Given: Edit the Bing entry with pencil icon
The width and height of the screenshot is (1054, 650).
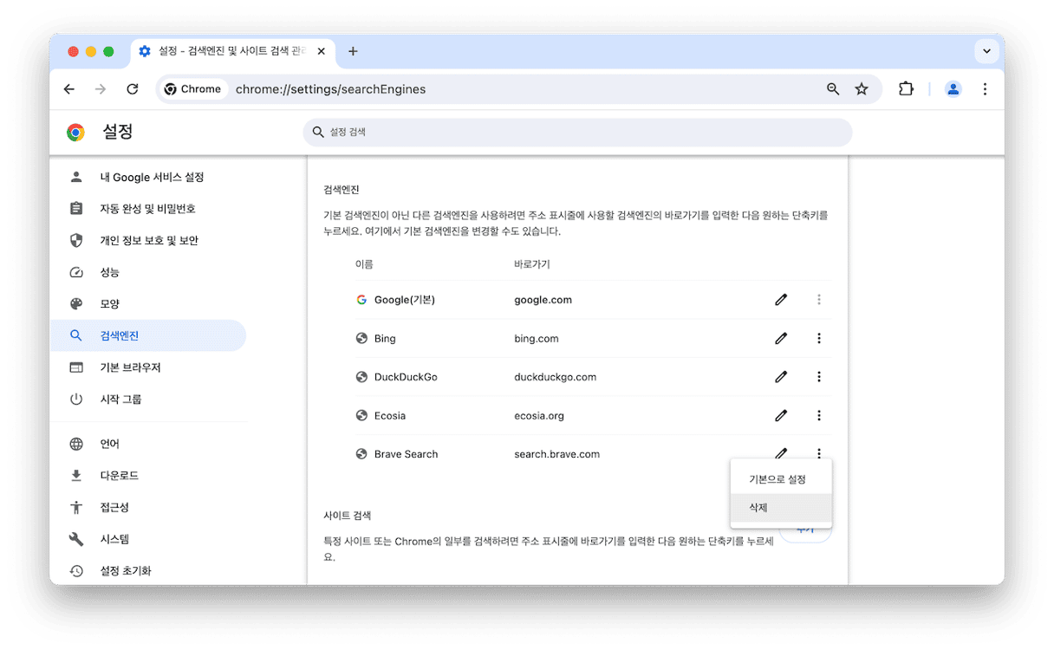Looking at the screenshot, I should click(x=781, y=338).
